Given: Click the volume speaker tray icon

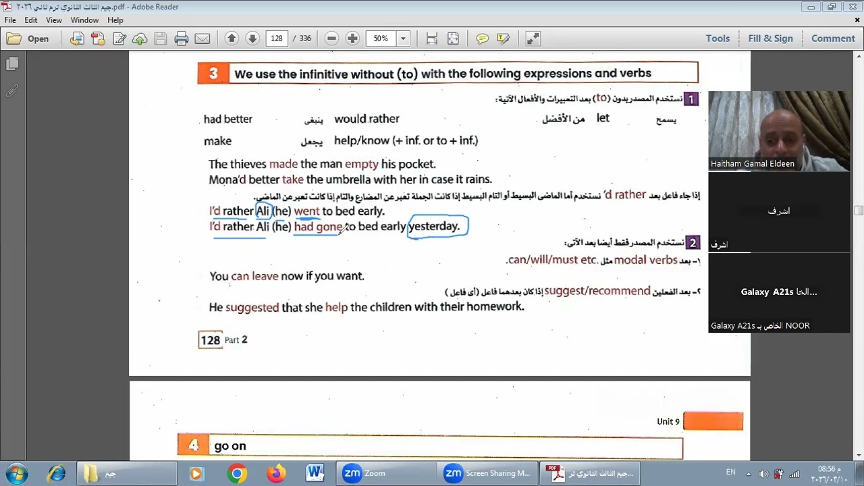Looking at the screenshot, I should point(763,474).
